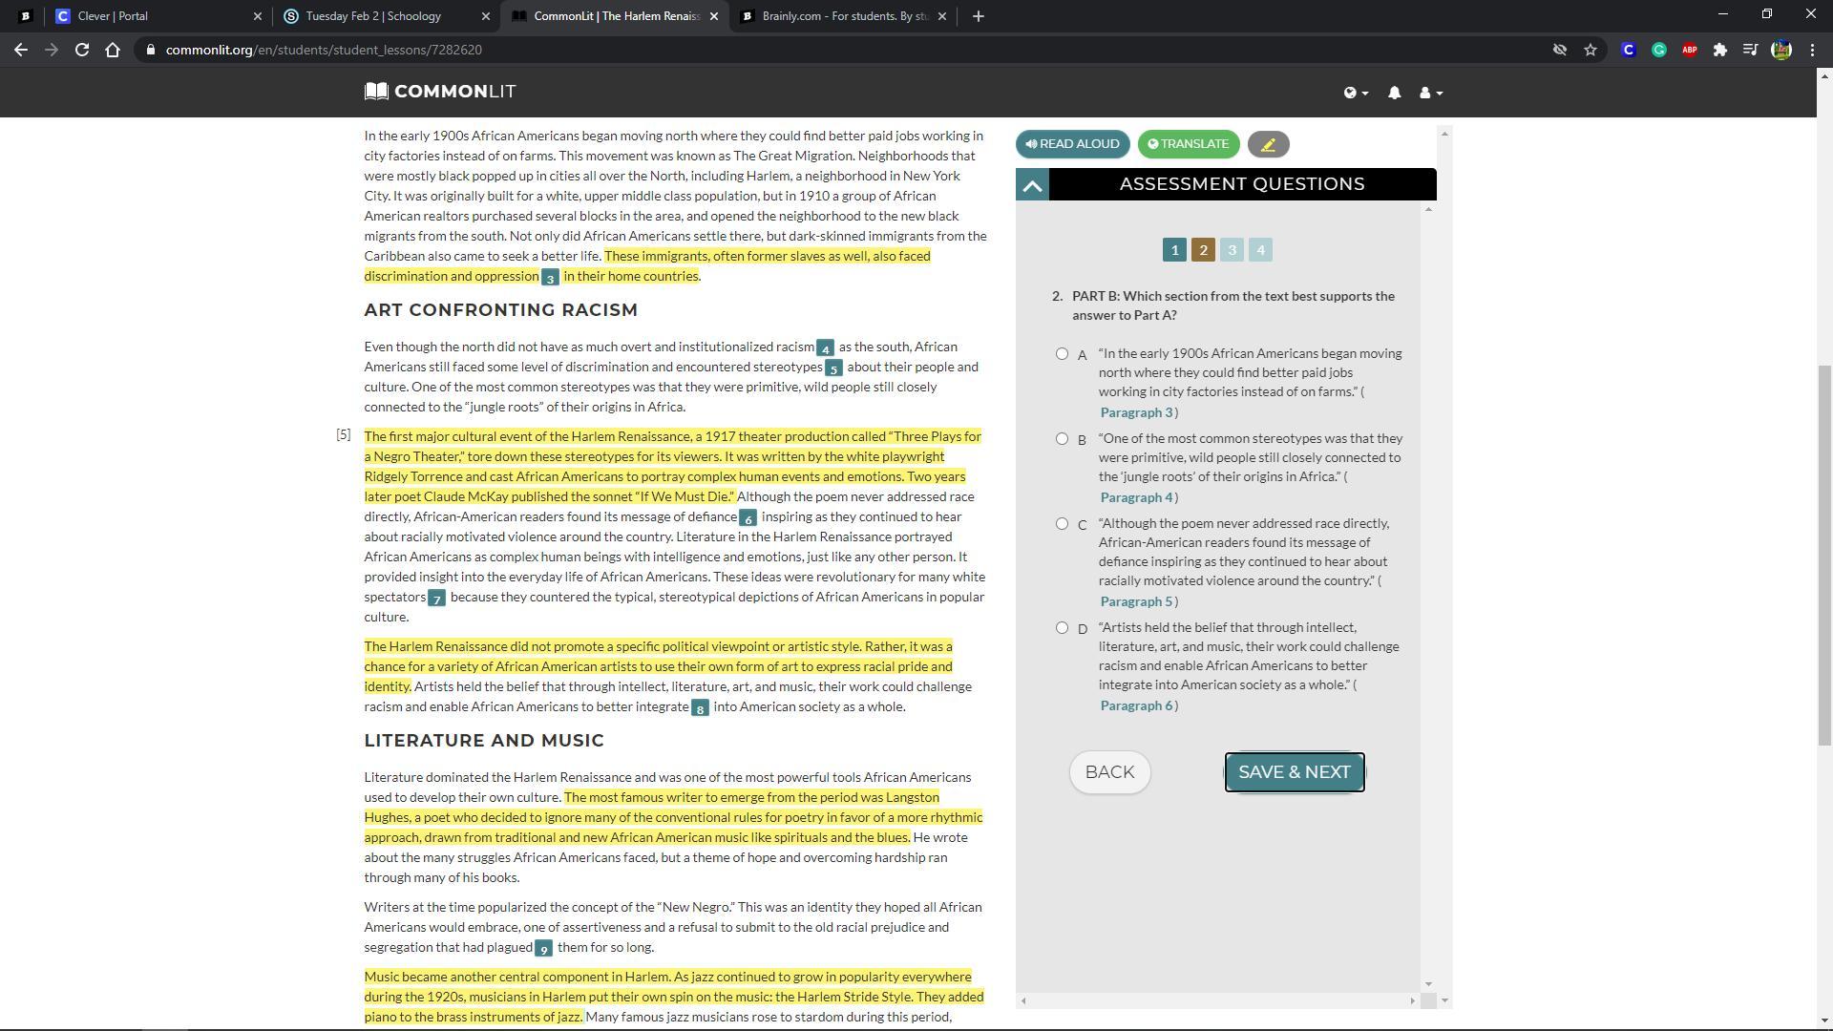Viewport: 1833px width, 1031px height.
Task: Select answer option C radio button
Action: 1062,524
